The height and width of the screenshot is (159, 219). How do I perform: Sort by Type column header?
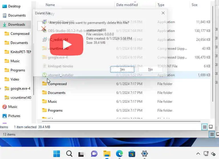click(x=161, y=5)
